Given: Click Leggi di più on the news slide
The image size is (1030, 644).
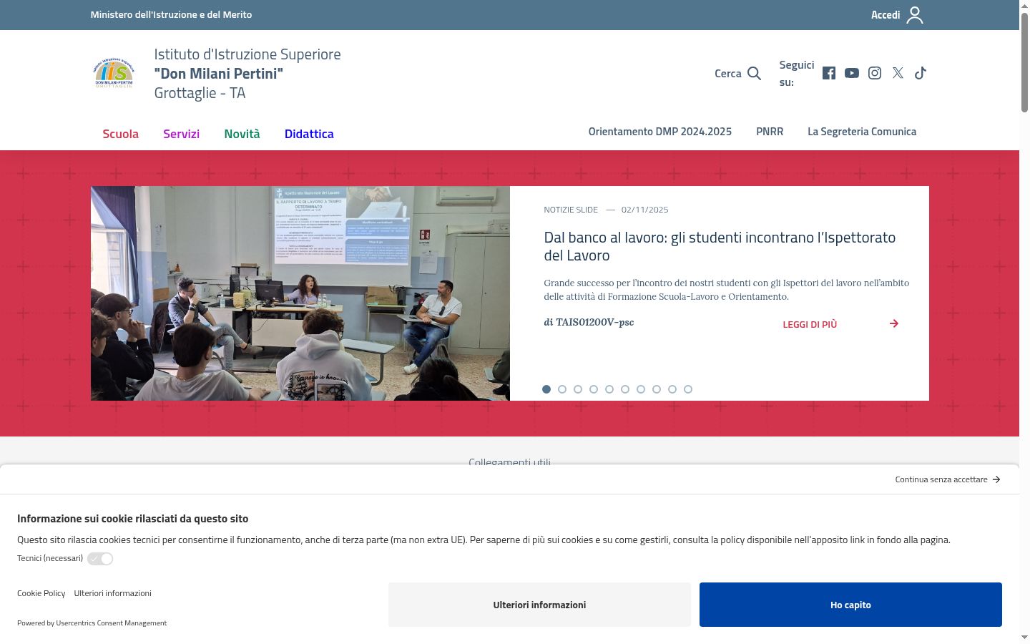Looking at the screenshot, I should coord(810,324).
